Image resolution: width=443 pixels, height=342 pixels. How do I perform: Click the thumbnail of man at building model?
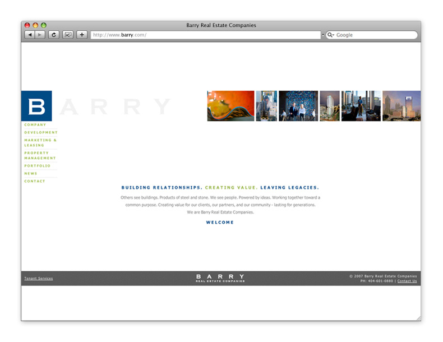pyautogui.click(x=266, y=106)
